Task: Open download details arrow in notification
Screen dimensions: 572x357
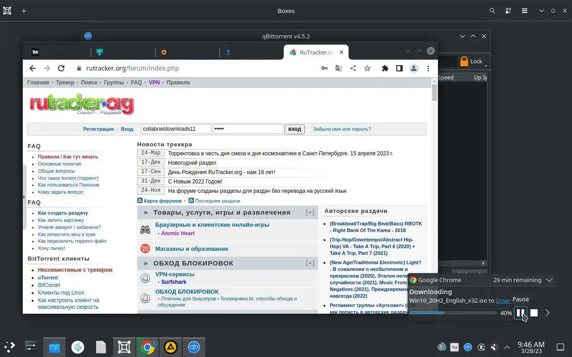Action: pos(547,313)
